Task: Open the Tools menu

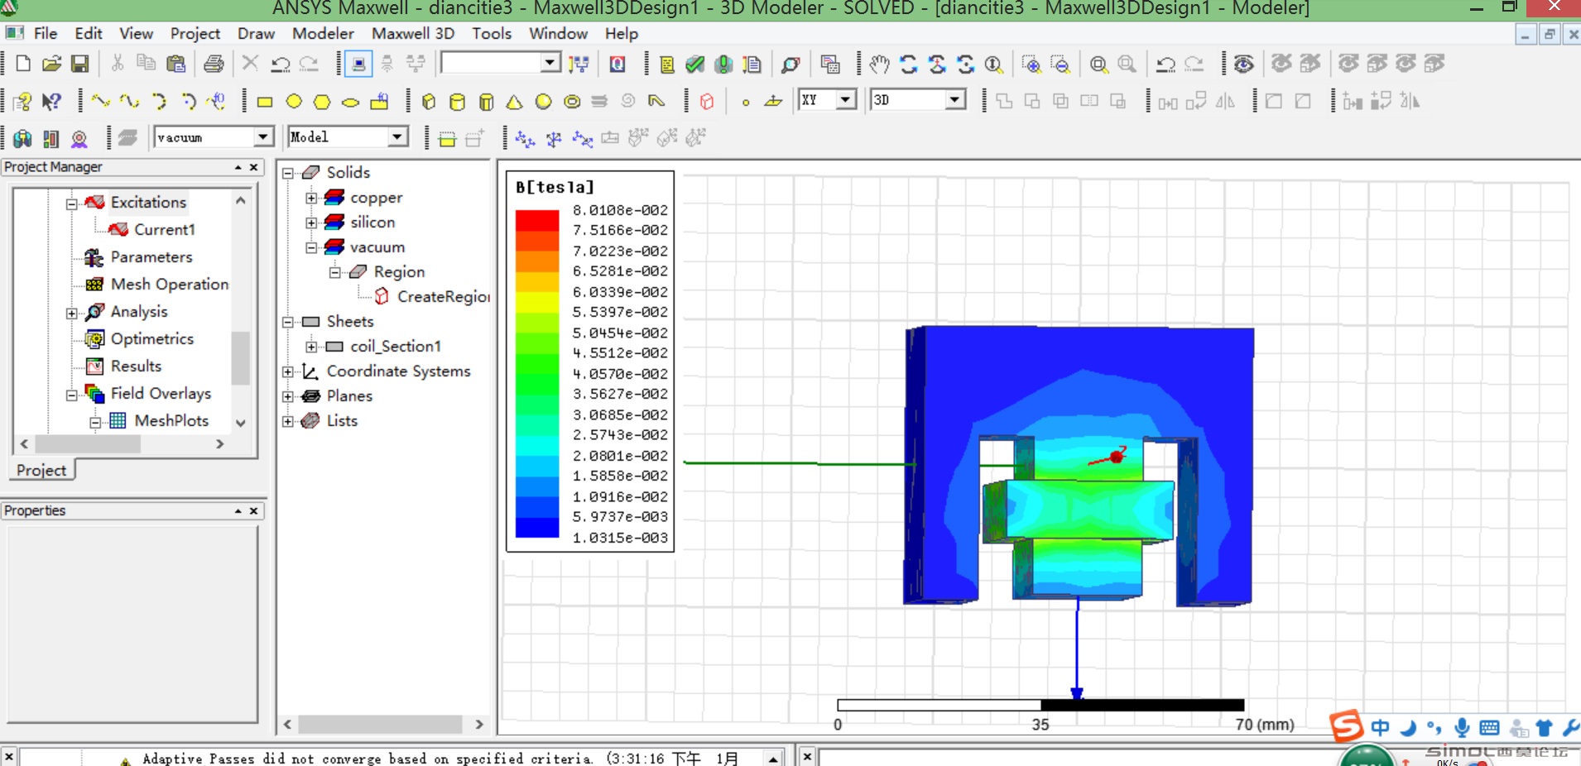Action: [x=492, y=33]
